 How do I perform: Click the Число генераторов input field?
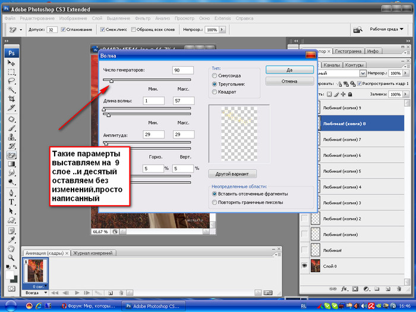pos(183,70)
